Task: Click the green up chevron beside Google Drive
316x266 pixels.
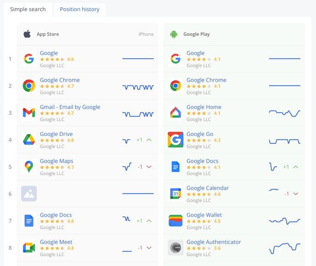Action: (x=149, y=140)
